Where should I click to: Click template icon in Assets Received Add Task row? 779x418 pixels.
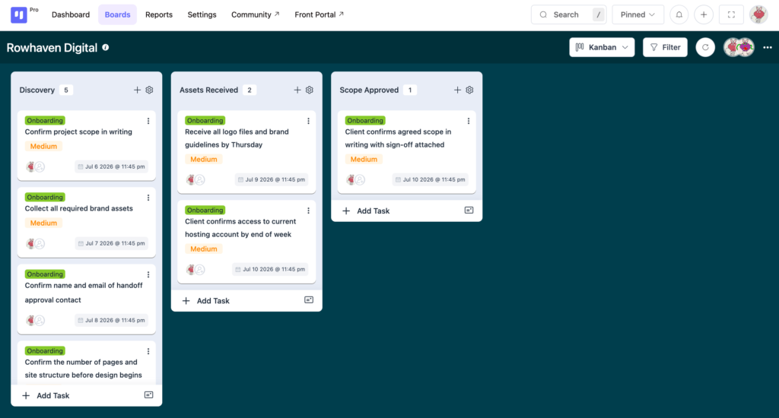click(x=309, y=300)
